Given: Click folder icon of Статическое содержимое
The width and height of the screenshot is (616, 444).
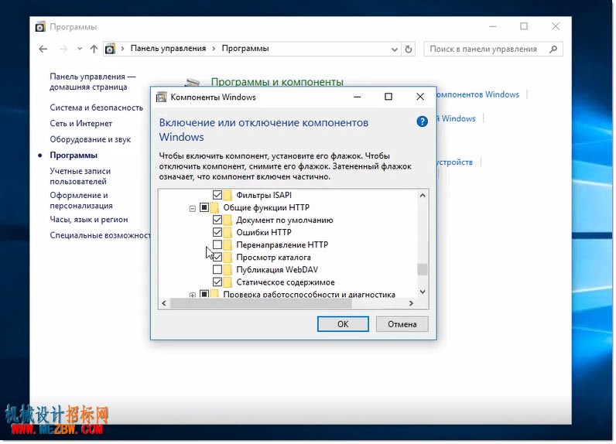Looking at the screenshot, I should pyautogui.click(x=228, y=282).
